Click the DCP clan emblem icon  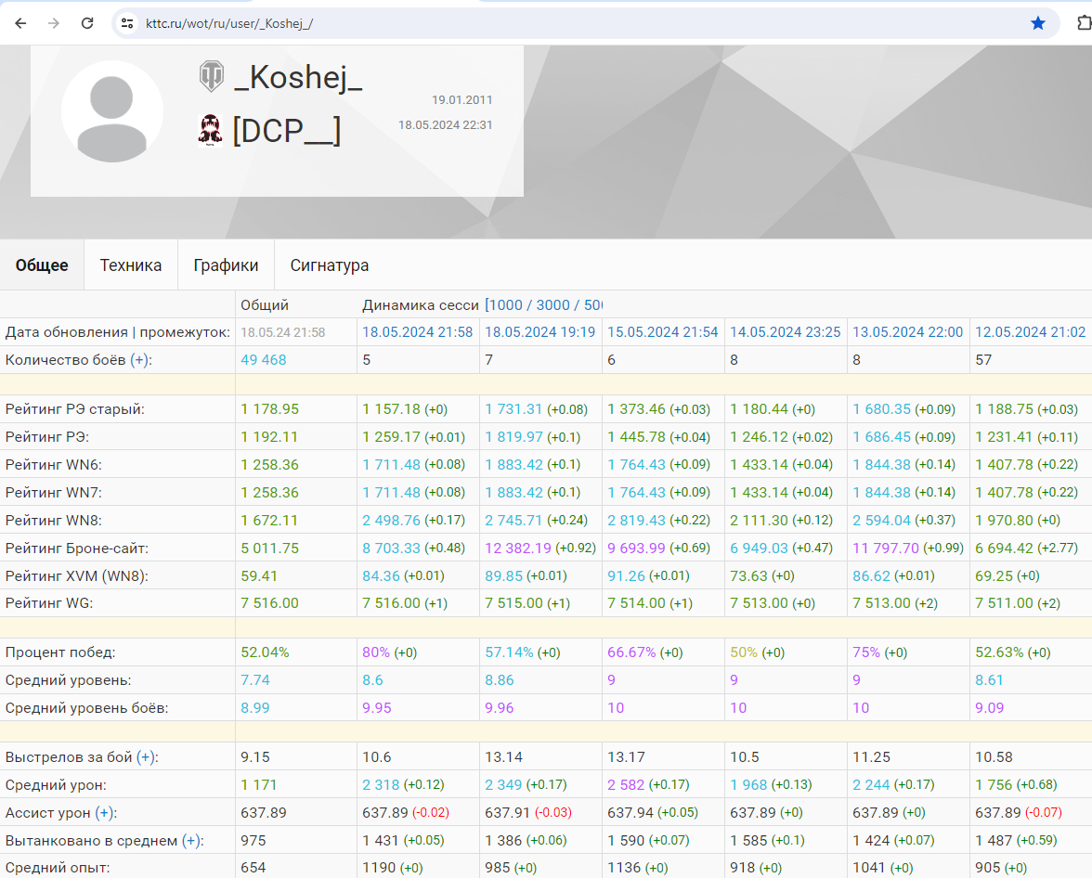[211, 130]
